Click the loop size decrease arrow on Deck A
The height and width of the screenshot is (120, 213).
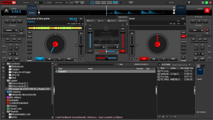click(x=10, y=54)
